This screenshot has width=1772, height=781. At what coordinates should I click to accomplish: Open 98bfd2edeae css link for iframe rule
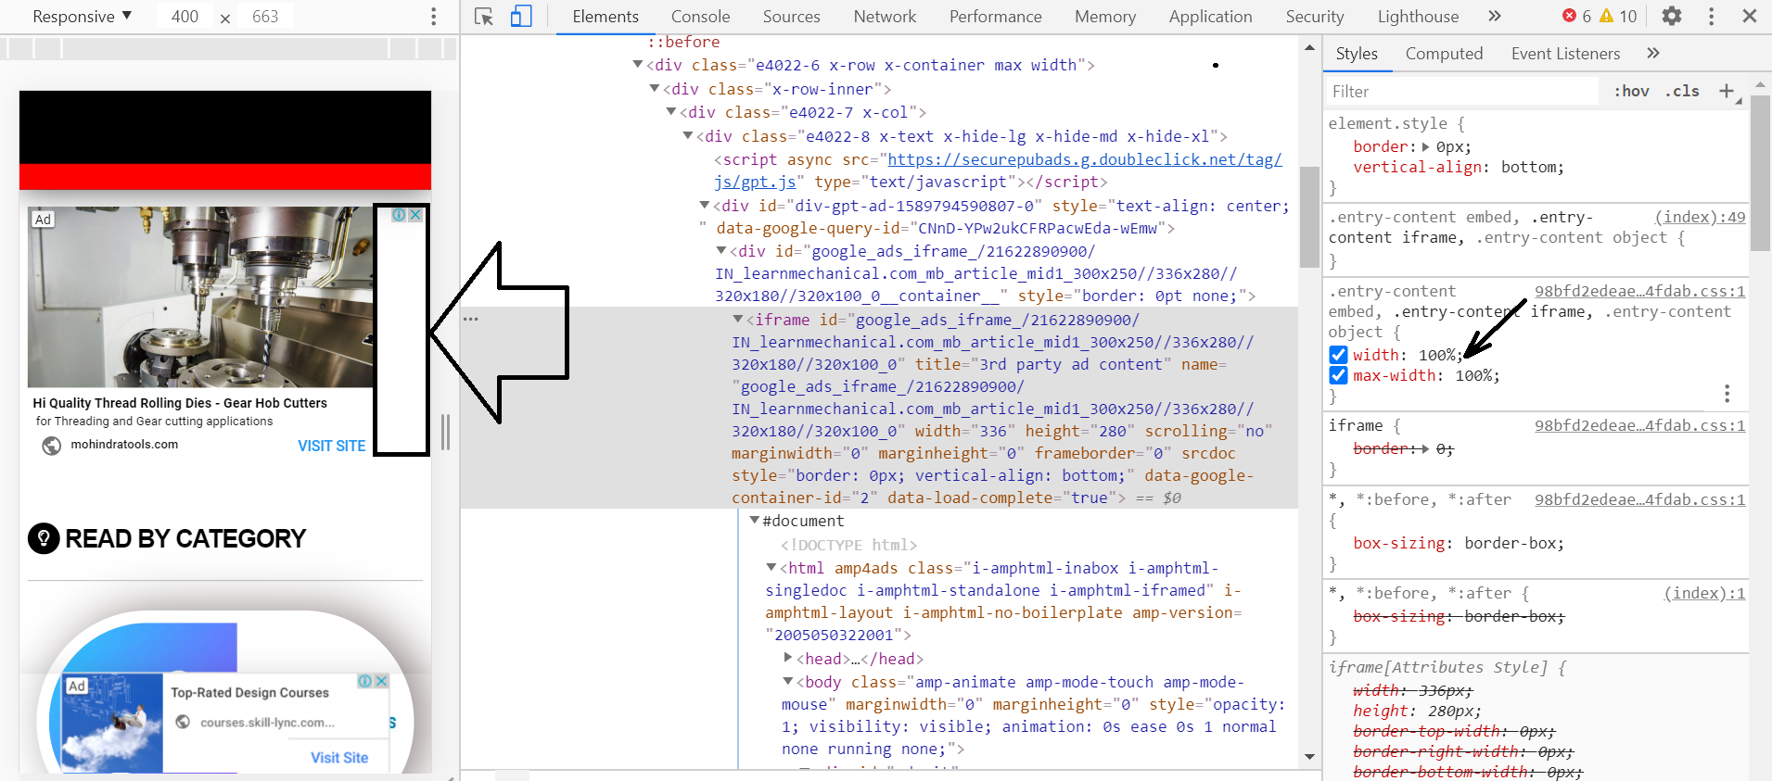pyautogui.click(x=1639, y=425)
